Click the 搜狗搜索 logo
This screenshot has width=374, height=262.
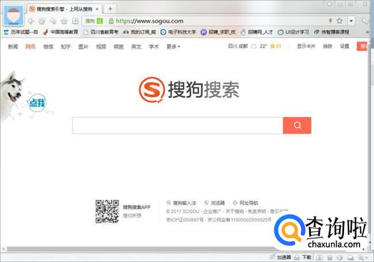click(189, 90)
